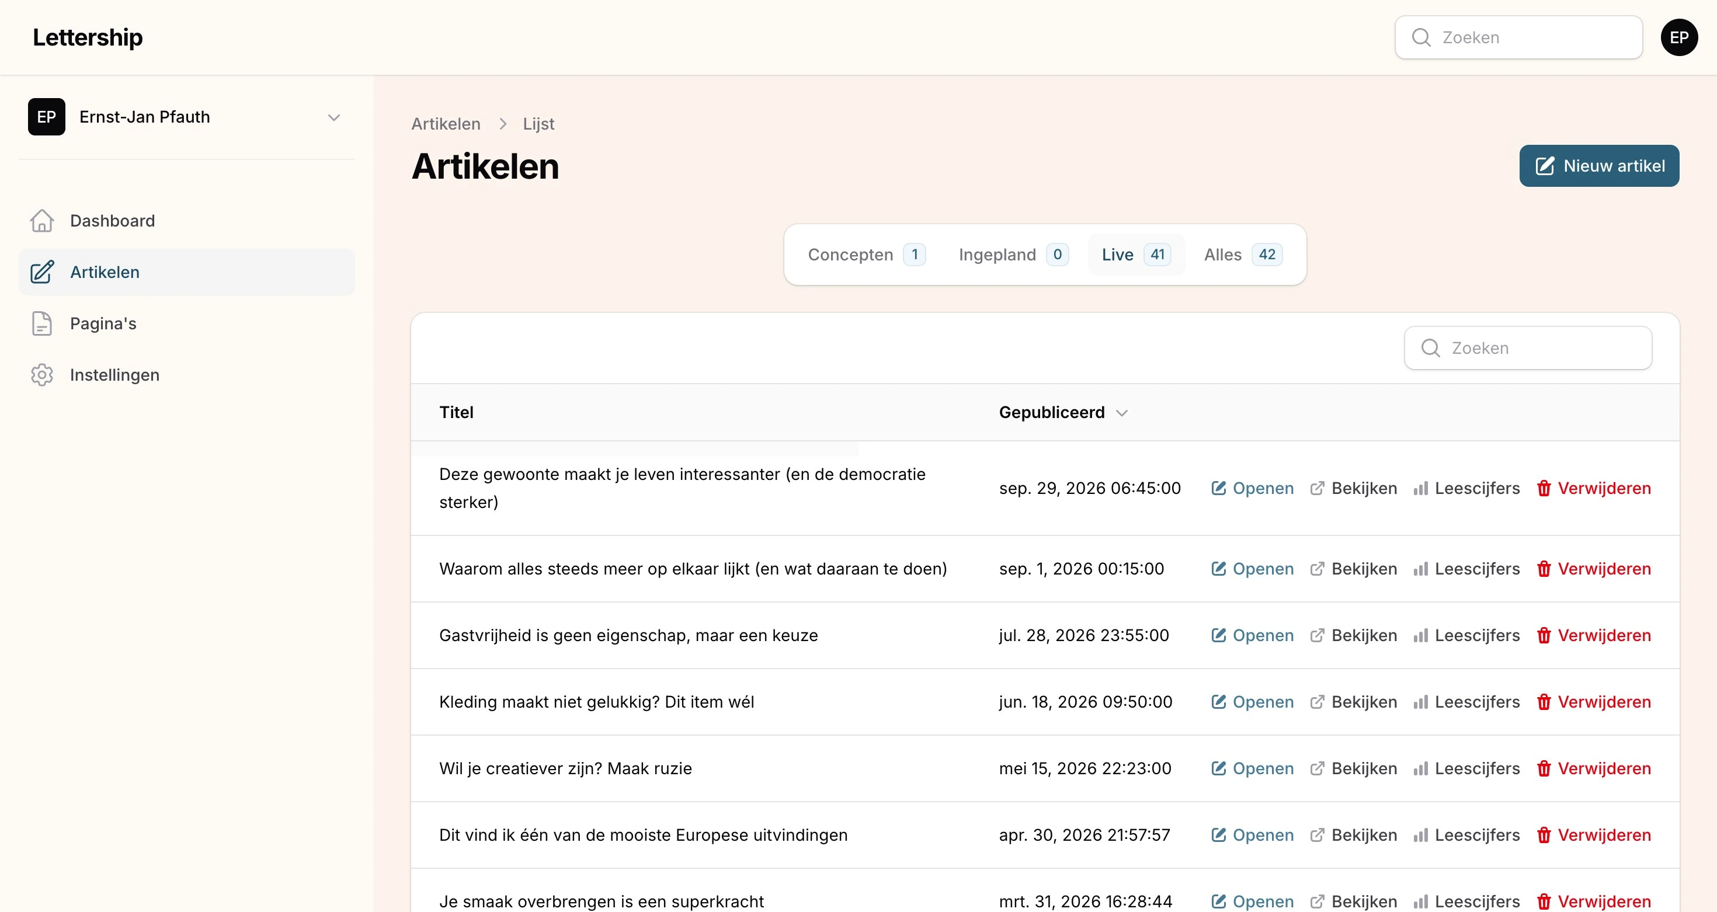Click Bekijken for 'Deze gewoonte maakt je leven'
1717x912 pixels.
[1353, 488]
